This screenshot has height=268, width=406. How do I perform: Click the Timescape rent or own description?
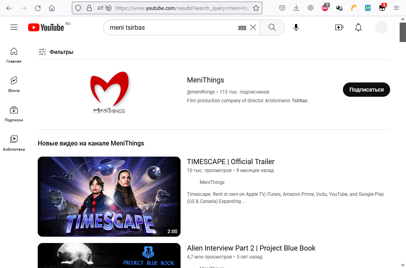[285, 198]
